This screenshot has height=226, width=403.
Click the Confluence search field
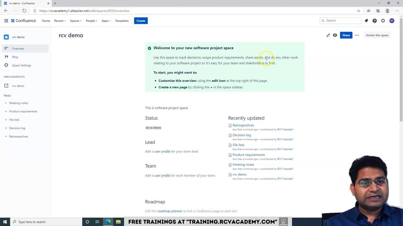[340, 21]
